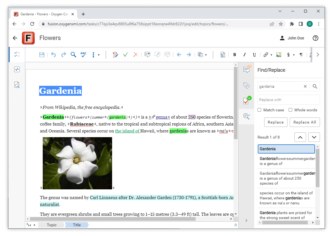
Task: Accept the tracked change (green check)
Action: [126, 55]
